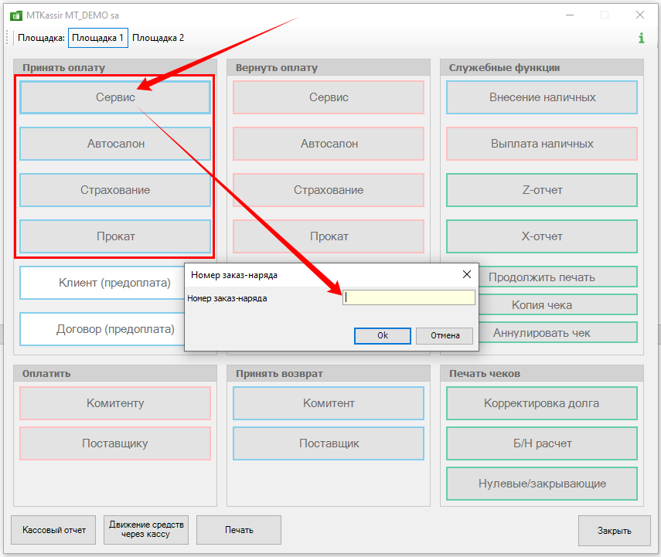Run the X-отчет report
Screen dimensions: 661x557
click(x=542, y=236)
